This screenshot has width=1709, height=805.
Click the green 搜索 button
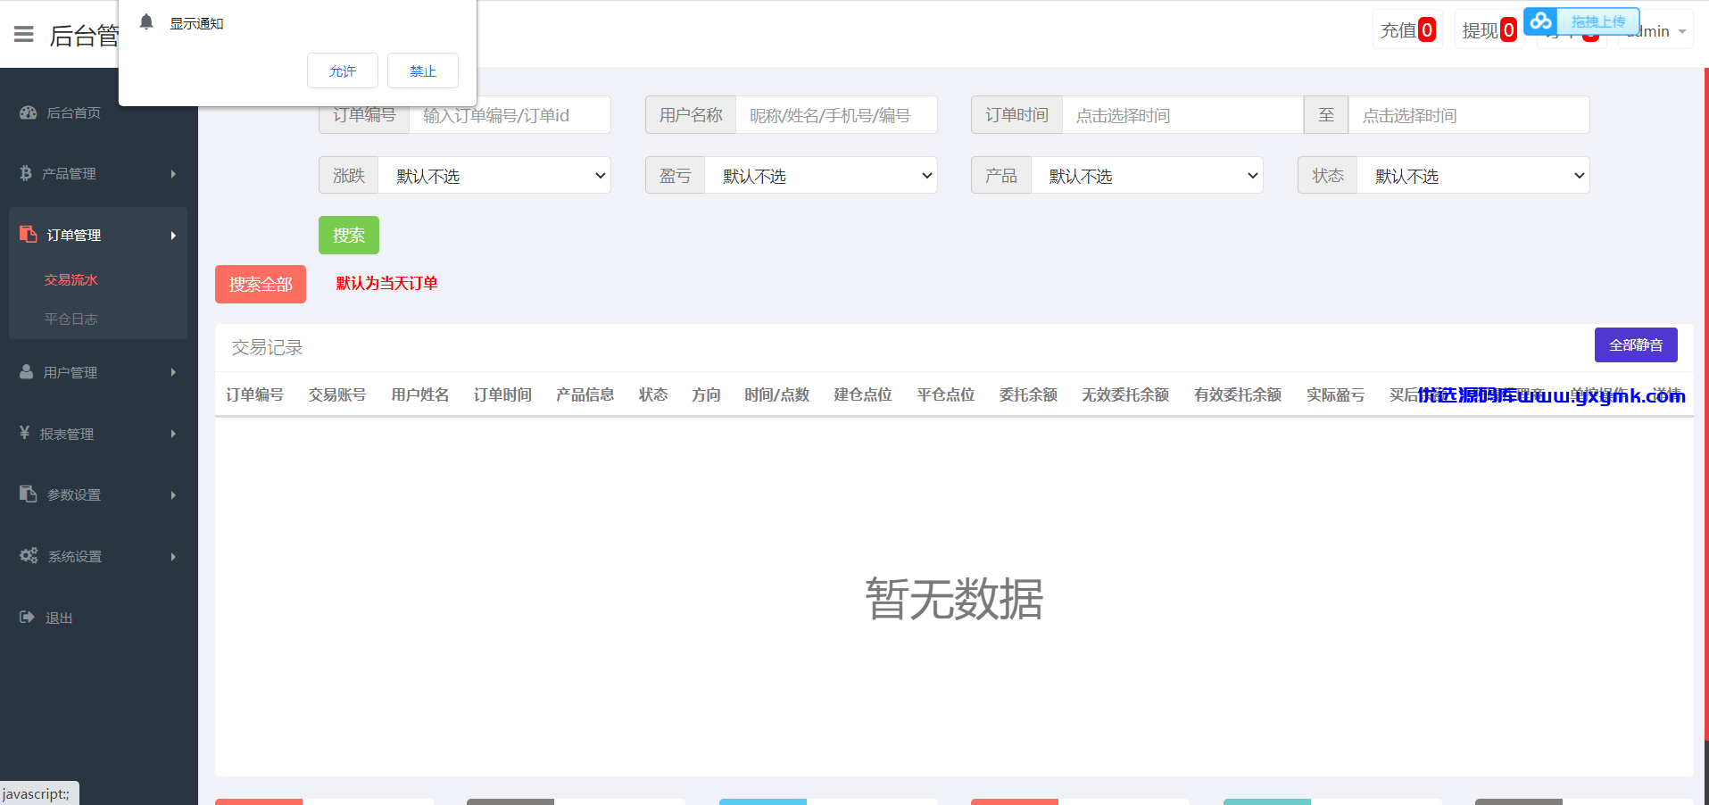(349, 235)
